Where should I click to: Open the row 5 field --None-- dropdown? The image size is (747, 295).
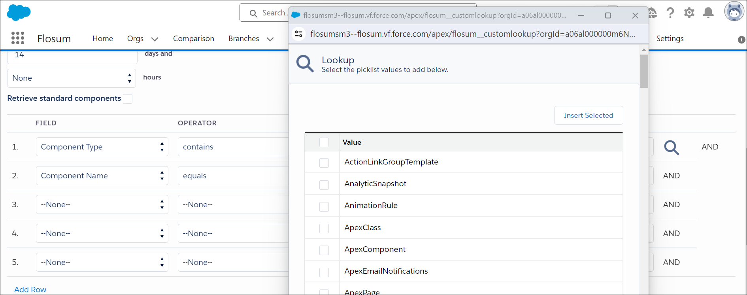(102, 262)
